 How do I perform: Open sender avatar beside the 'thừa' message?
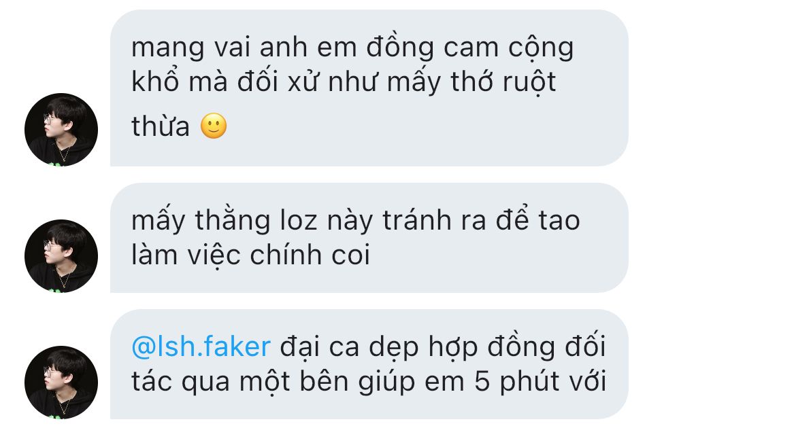point(61,129)
